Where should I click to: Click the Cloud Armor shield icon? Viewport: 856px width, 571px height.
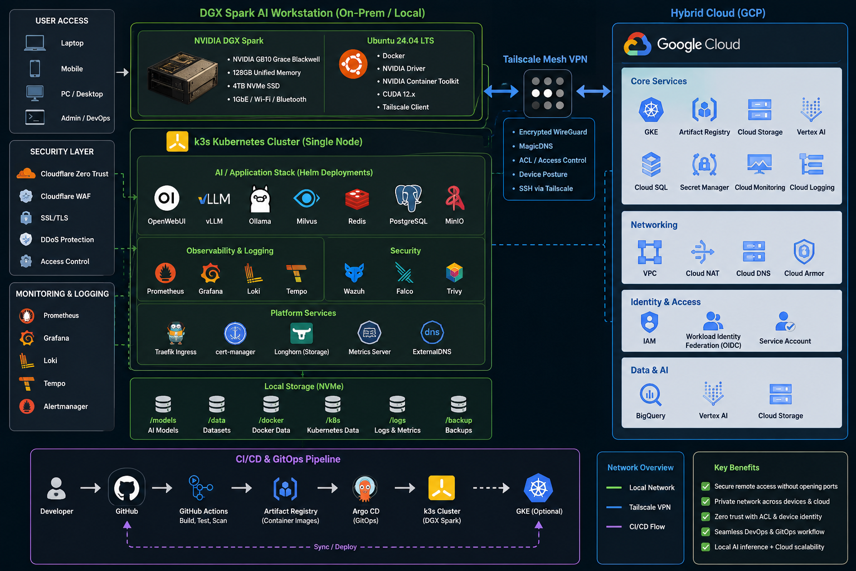804,251
